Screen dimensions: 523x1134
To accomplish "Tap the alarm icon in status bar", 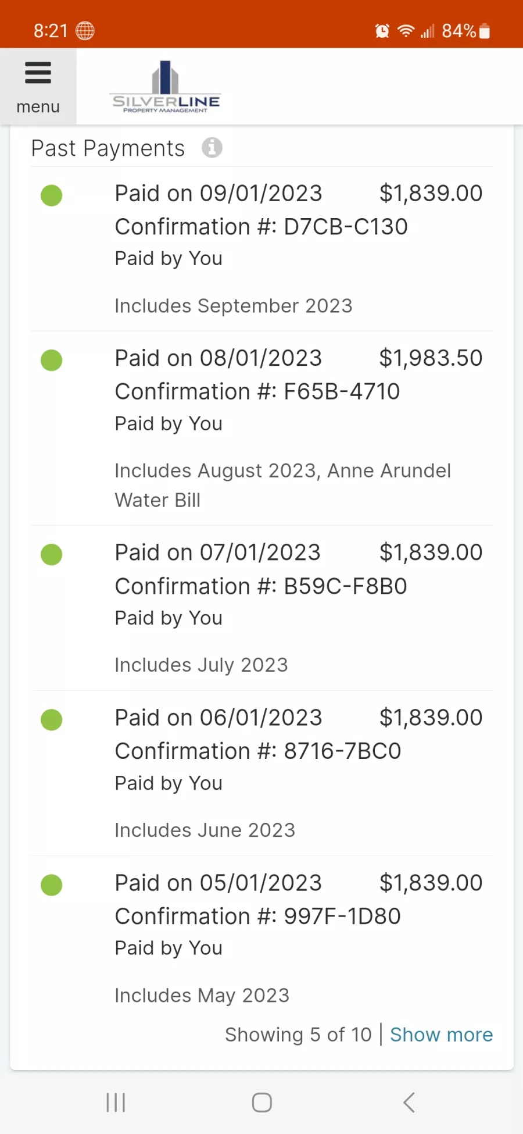I will tap(382, 31).
